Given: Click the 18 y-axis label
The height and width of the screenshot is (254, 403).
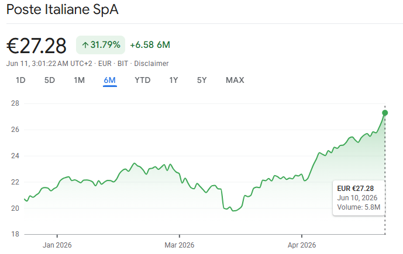Looking at the screenshot, I should pyautogui.click(x=15, y=234).
